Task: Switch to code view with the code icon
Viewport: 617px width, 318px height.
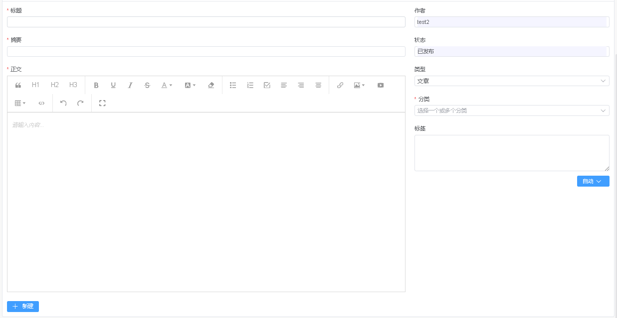Action: 41,103
